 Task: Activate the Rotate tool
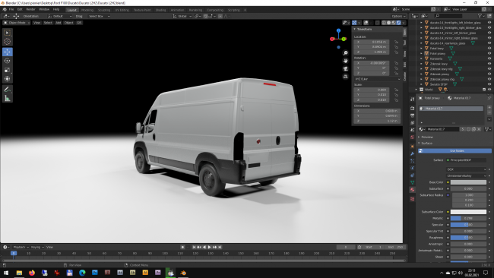pyautogui.click(x=8, y=61)
